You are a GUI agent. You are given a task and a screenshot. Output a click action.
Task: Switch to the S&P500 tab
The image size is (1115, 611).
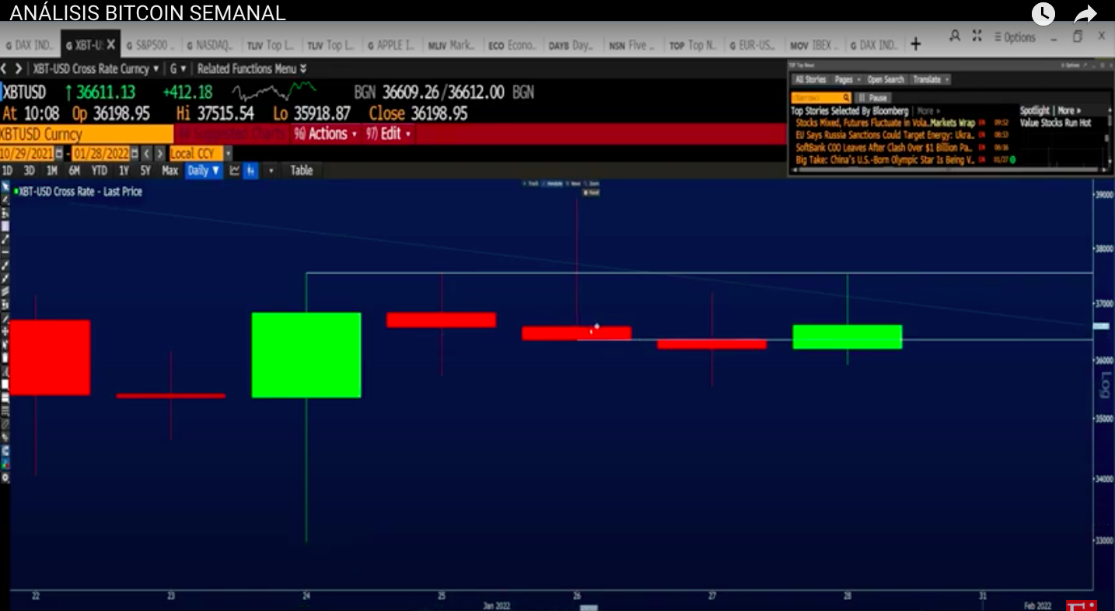[151, 45]
